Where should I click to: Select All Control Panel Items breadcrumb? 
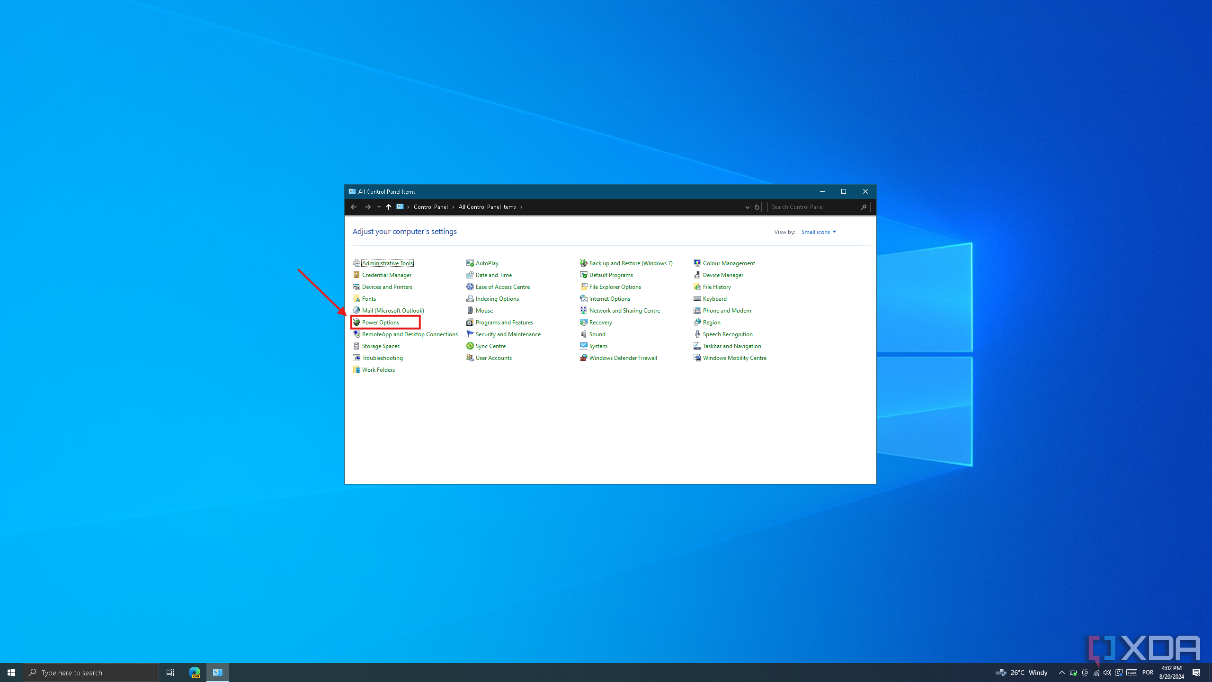pyautogui.click(x=487, y=206)
